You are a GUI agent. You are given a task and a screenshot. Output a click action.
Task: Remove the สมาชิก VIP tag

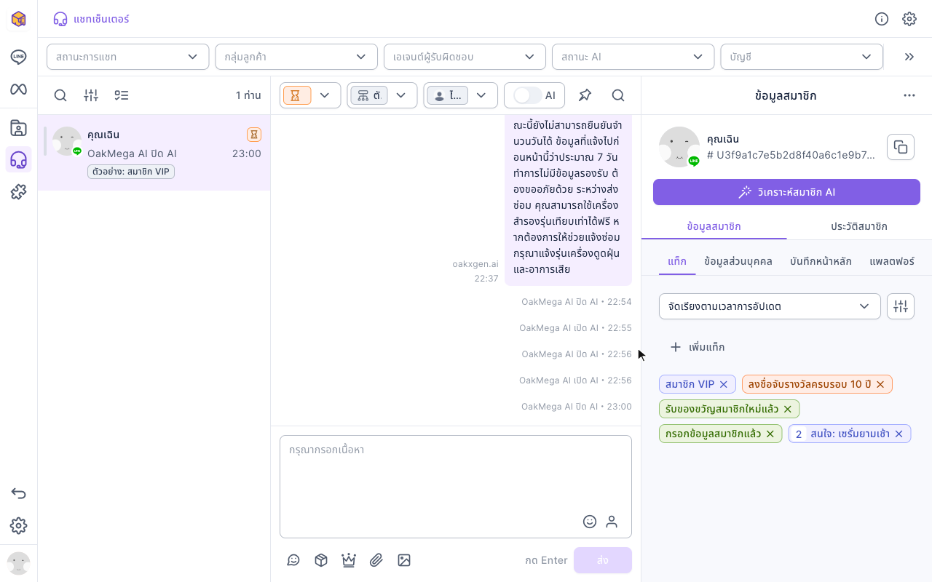pyautogui.click(x=724, y=384)
